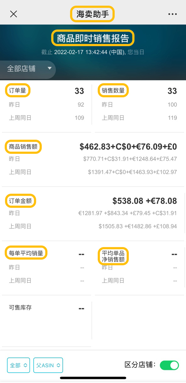Tap the 销售数量 metric label
Viewport: 186px width, 383px height.
113,91
